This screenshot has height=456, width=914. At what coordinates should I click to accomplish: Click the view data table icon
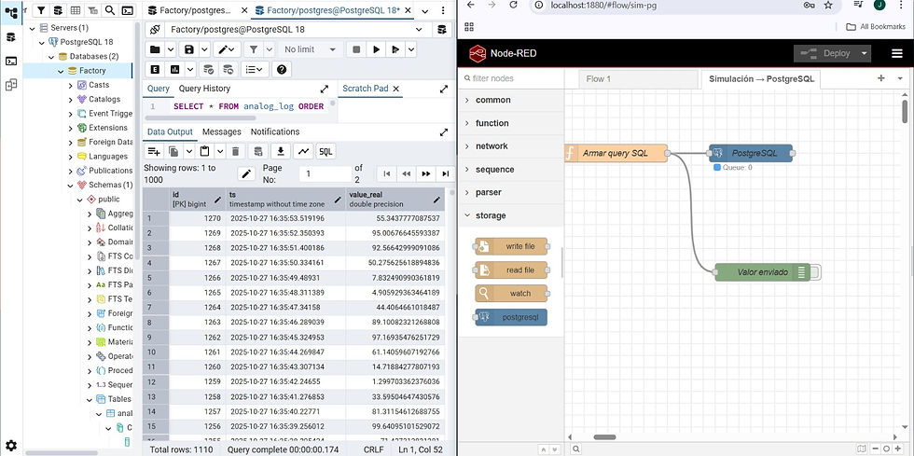(76, 10)
